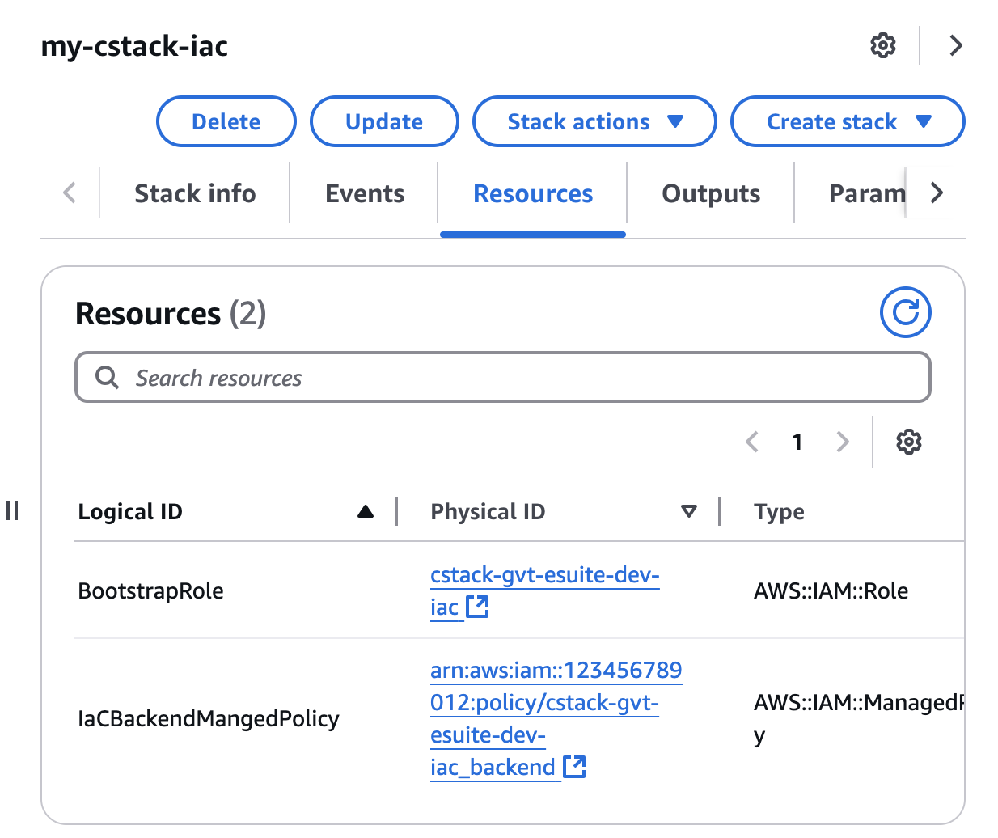Screen dimensions: 998x838
Task: Toggle the Physical ID column filter arrow
Action: (x=689, y=511)
